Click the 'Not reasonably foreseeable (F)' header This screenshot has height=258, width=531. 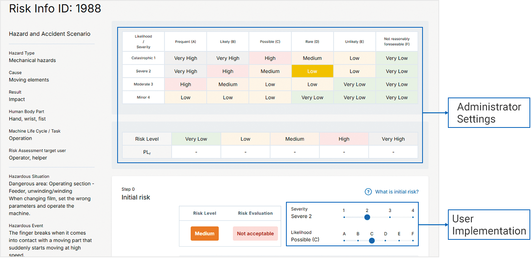coord(397,41)
